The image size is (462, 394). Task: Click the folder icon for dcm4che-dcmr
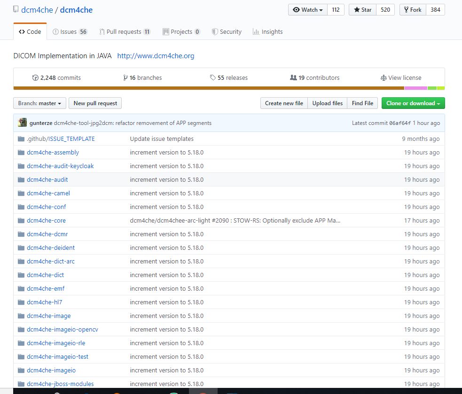click(21, 234)
